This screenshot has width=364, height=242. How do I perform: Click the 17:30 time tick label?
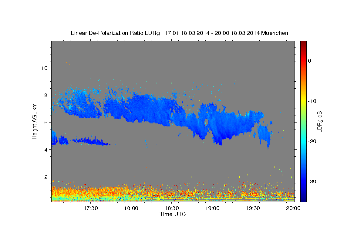[x=90, y=208]
